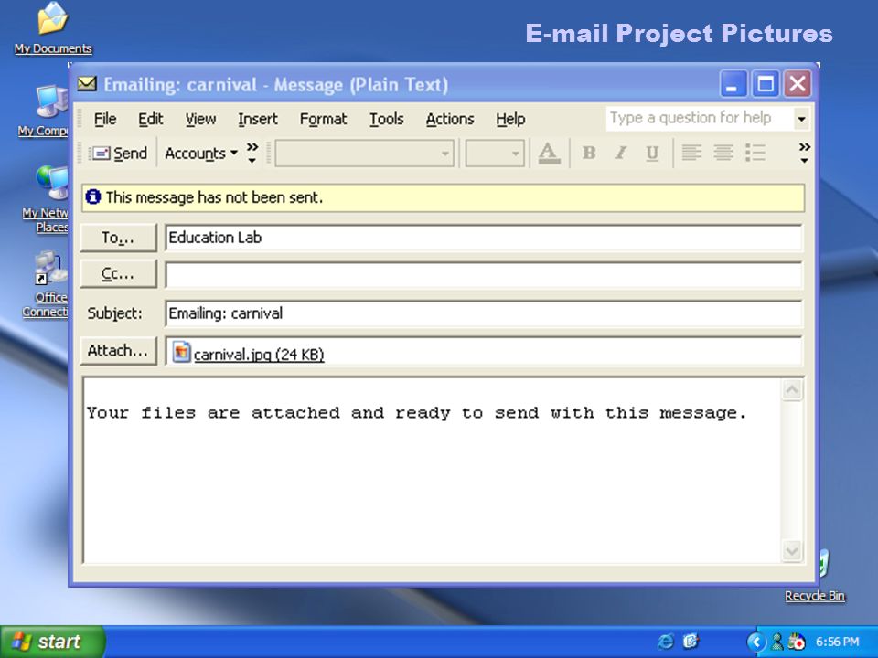Open the Help menu
The width and height of the screenshot is (878, 658).
(x=510, y=119)
